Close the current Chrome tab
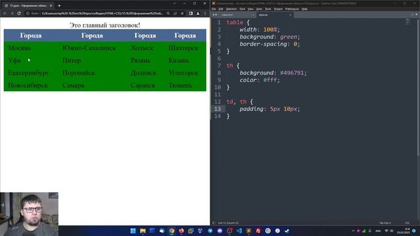420x236 pixels. pos(51,5)
